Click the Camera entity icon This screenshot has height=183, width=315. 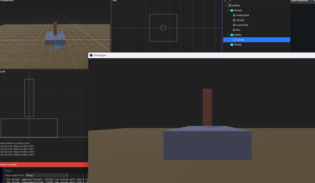[x=234, y=40]
